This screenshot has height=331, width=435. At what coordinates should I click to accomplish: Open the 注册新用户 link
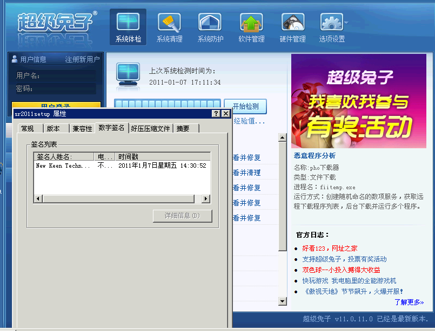click(82, 59)
